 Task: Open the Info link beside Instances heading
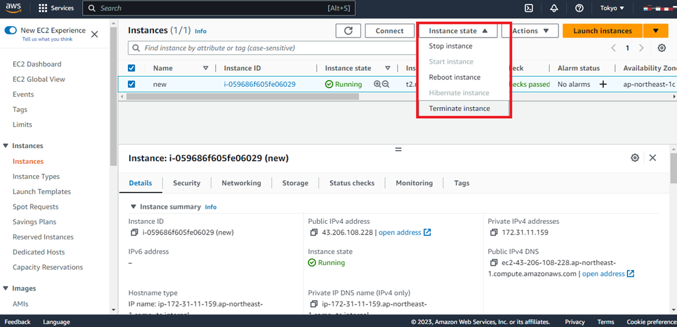(x=201, y=31)
